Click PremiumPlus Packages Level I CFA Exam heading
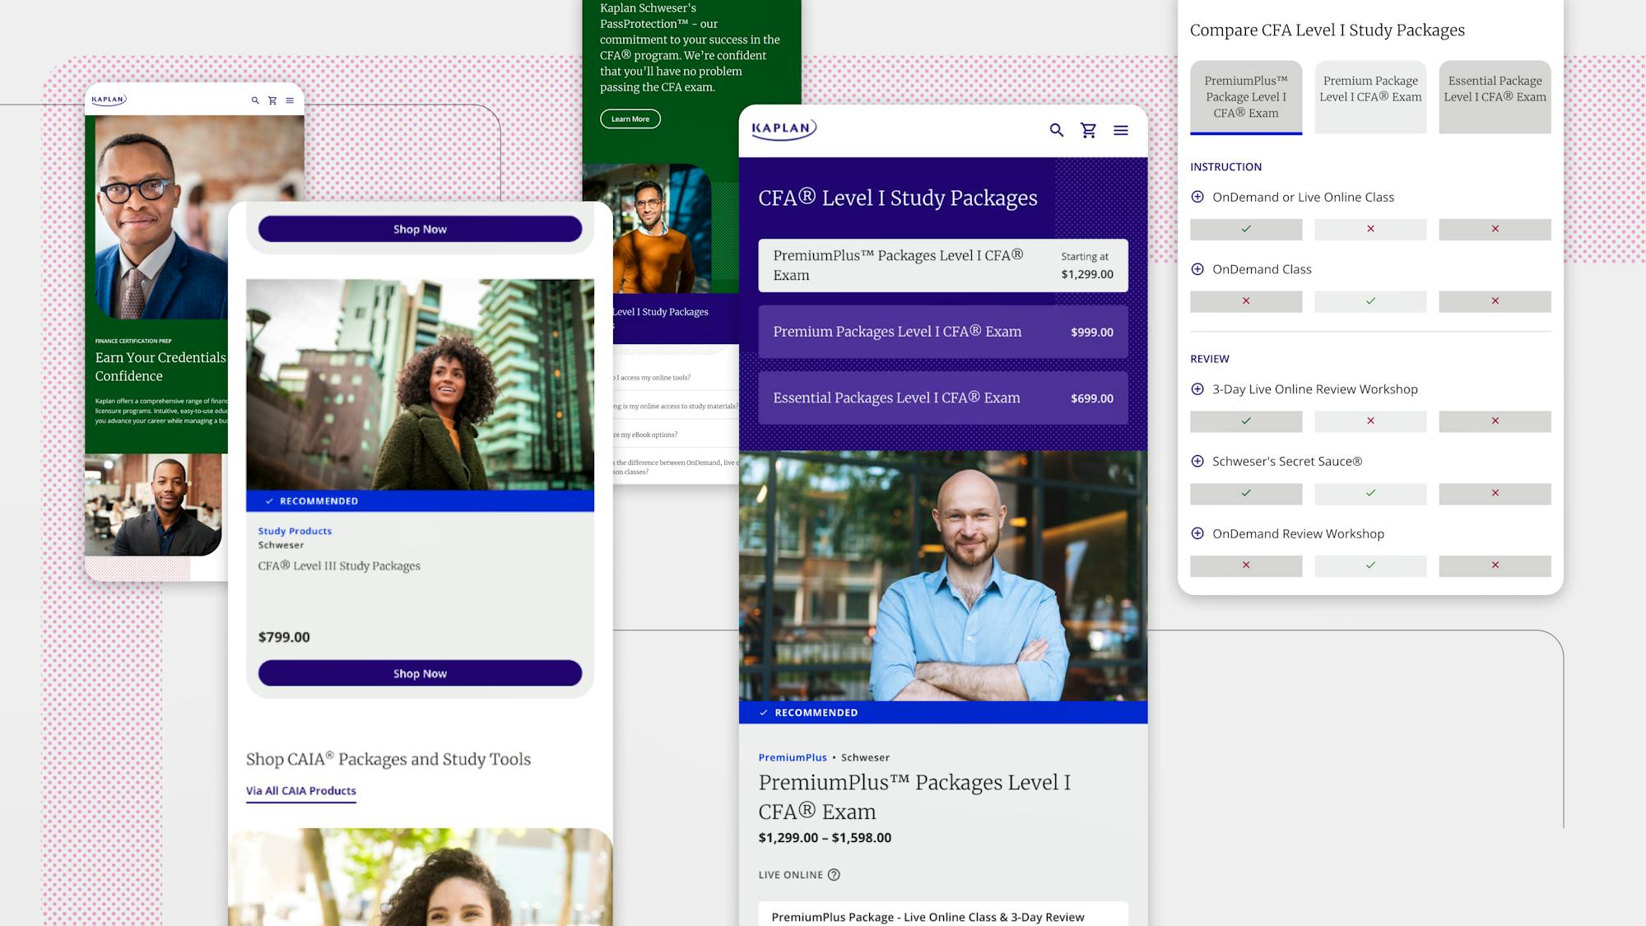Image resolution: width=1646 pixels, height=926 pixels. (914, 797)
